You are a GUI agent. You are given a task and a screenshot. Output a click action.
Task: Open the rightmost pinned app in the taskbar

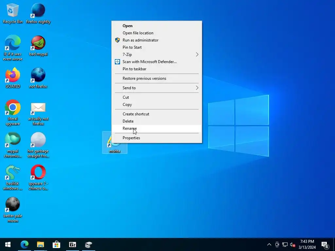[x=88, y=244]
